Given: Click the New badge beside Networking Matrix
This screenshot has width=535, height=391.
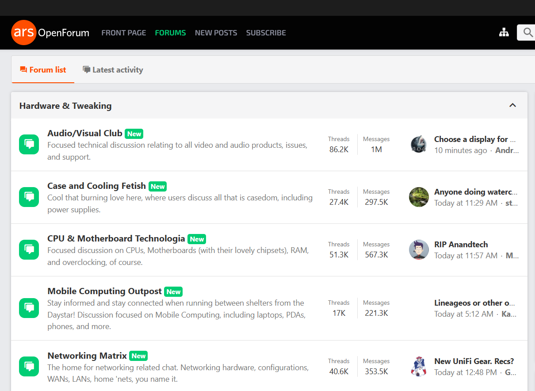Looking at the screenshot, I should tap(138, 356).
